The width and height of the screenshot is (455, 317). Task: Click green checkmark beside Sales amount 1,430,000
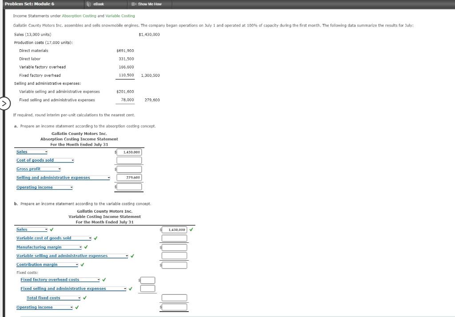(x=191, y=230)
